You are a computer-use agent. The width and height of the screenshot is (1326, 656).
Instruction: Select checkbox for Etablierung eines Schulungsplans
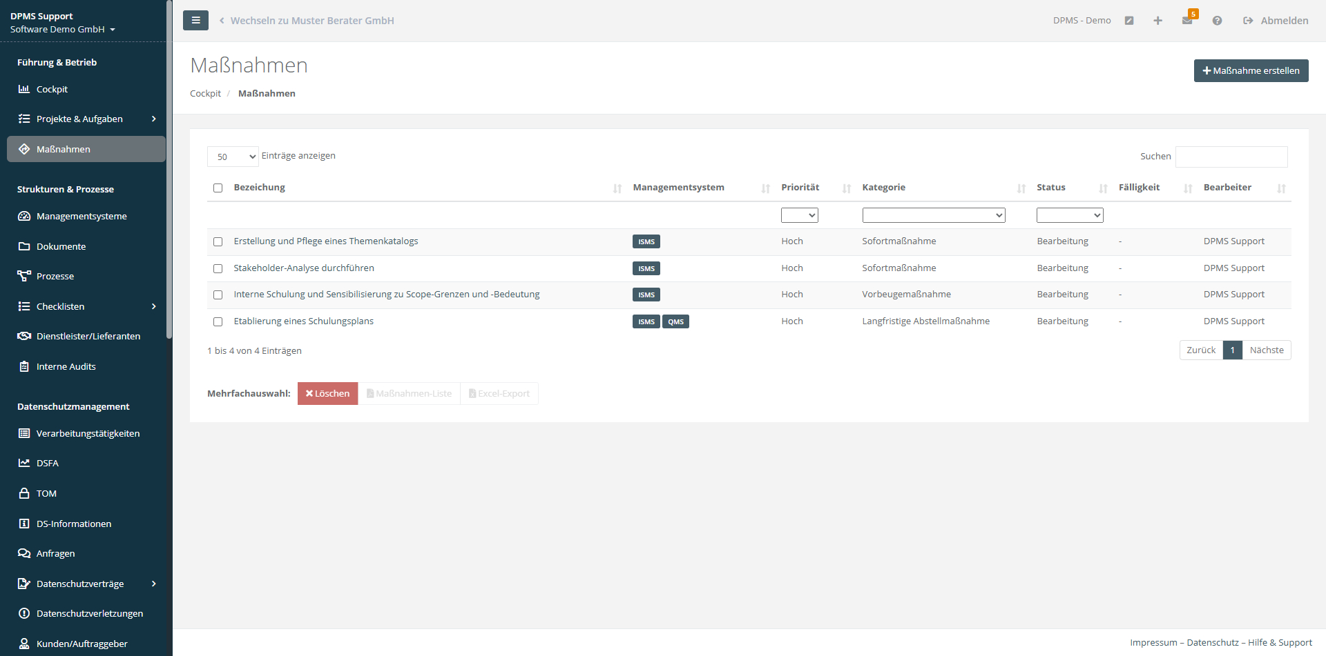click(x=218, y=321)
